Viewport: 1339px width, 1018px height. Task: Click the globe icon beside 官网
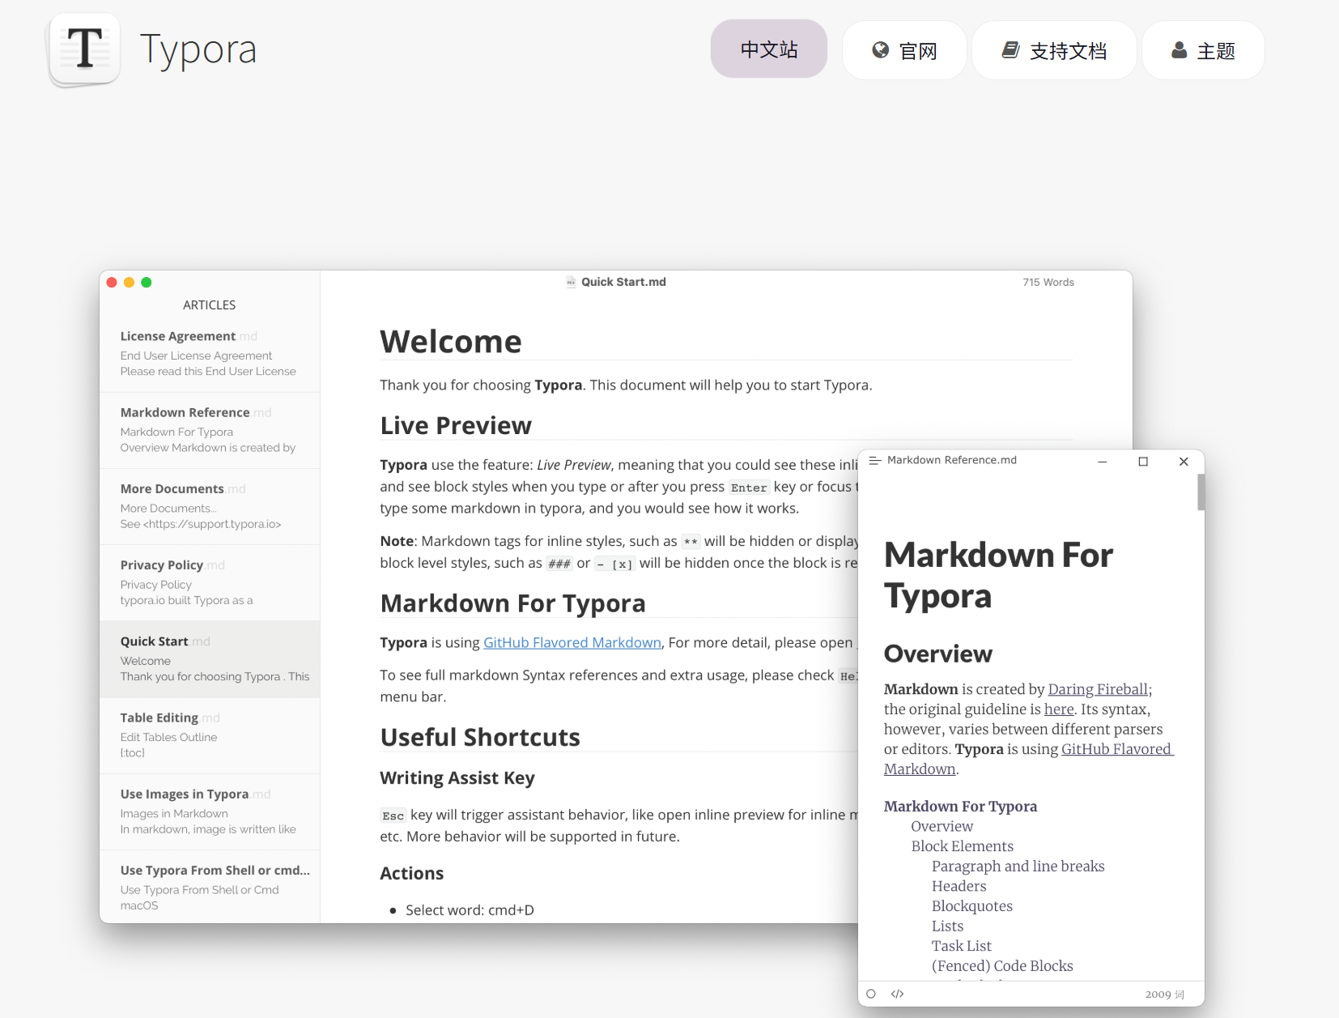pos(880,50)
